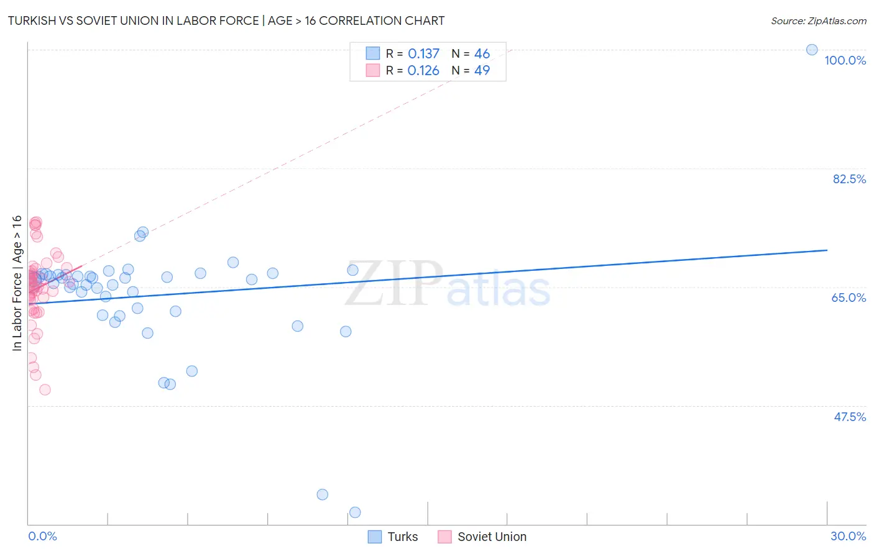The height and width of the screenshot is (554, 874).
Task: Click the 82.5% y-axis label
Action: (x=849, y=179)
